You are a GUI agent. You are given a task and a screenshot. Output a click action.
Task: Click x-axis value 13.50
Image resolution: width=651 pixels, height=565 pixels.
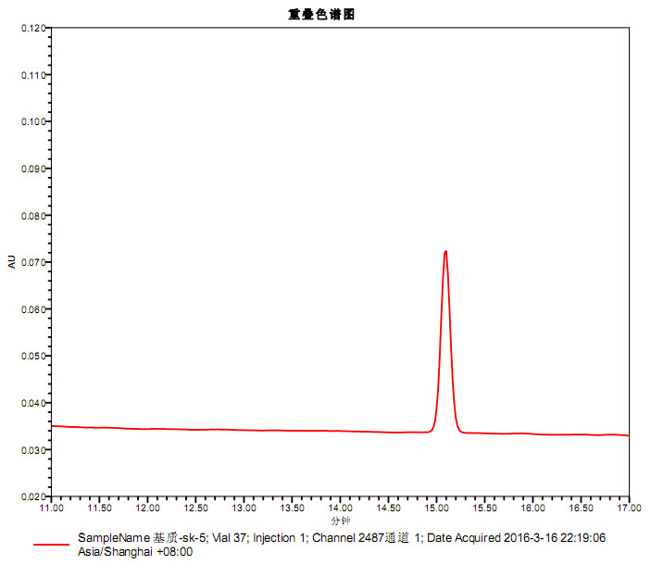tap(293, 508)
